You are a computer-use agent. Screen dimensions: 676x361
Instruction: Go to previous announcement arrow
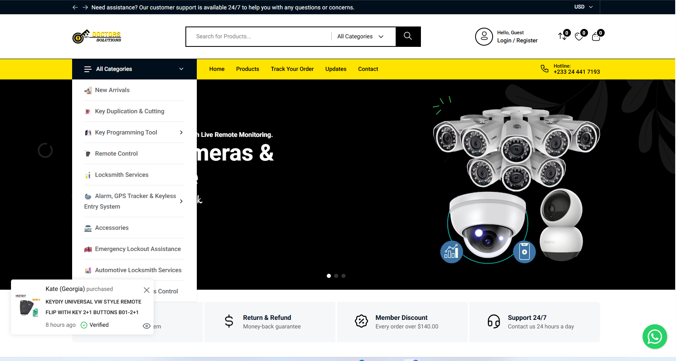75,7
